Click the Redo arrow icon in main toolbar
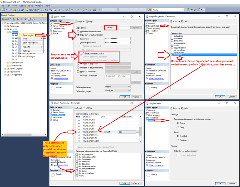Viewport: 240px width, 187px height. coord(78,10)
